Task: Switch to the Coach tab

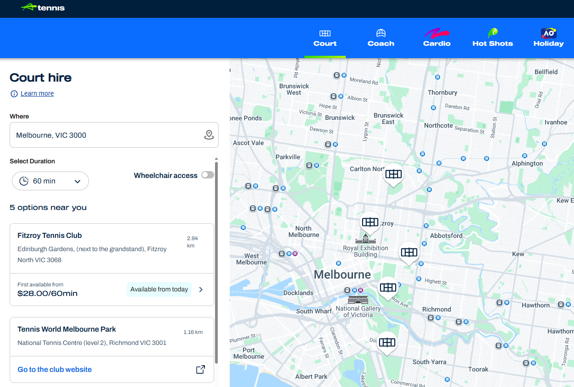Action: (381, 38)
